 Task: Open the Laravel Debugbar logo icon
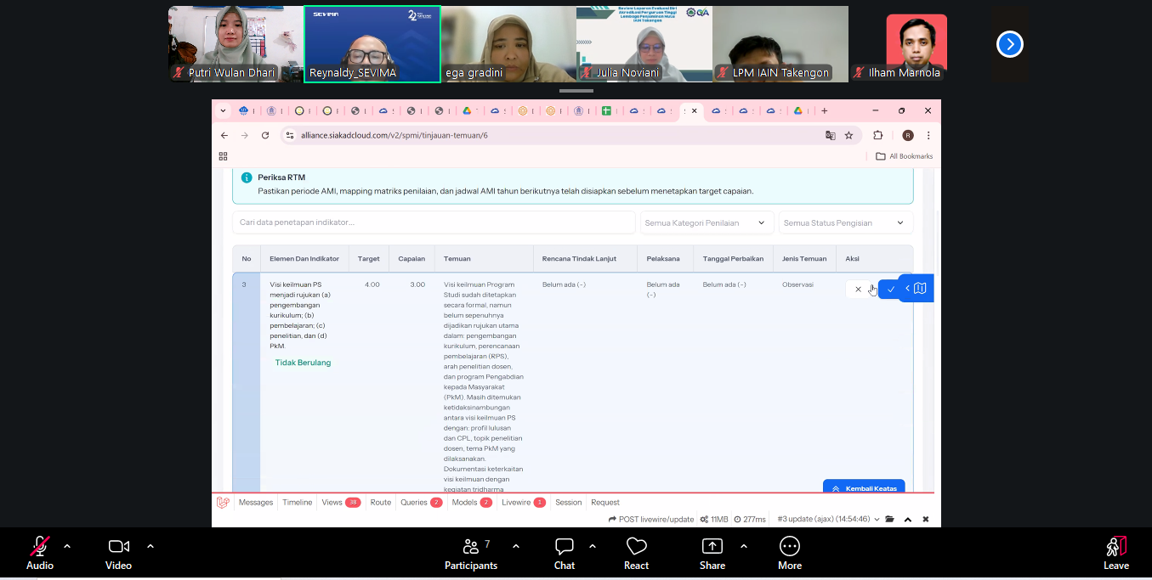pyautogui.click(x=223, y=502)
